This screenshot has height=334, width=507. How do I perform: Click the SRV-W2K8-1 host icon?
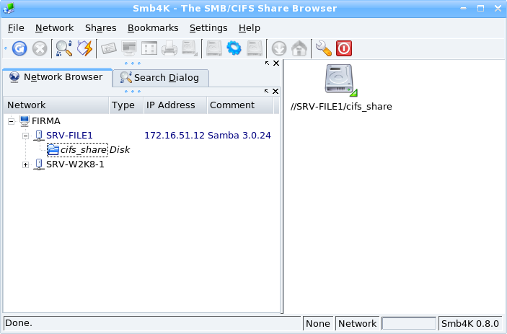(x=39, y=164)
